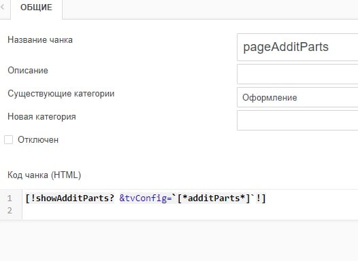Select line number 1 in editor gutter

pos(10,198)
